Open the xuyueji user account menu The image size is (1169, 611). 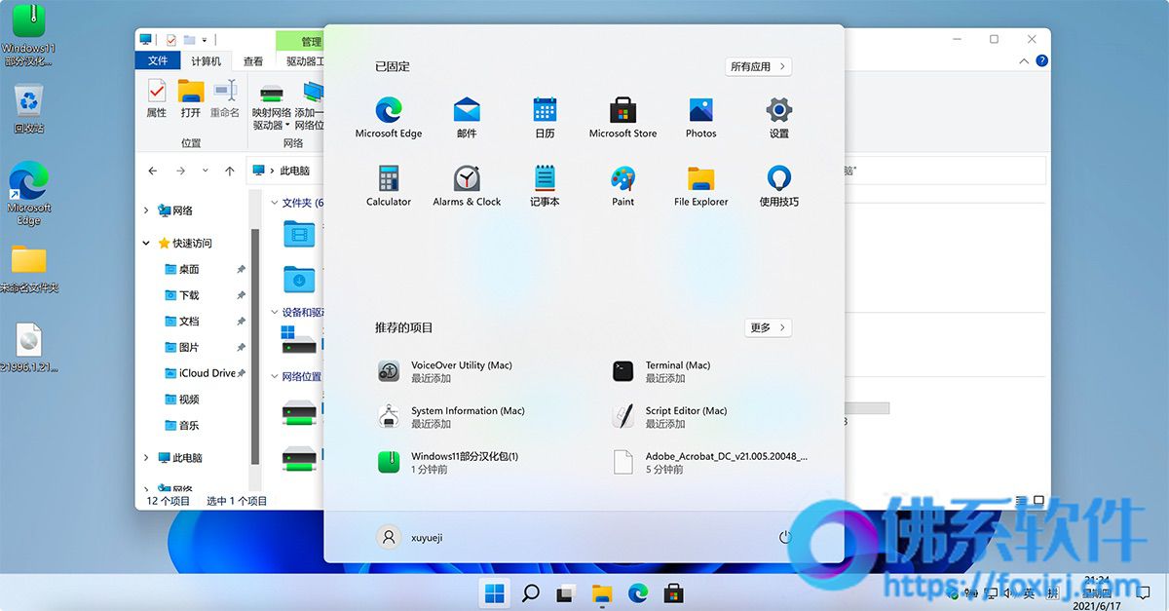[x=410, y=537]
